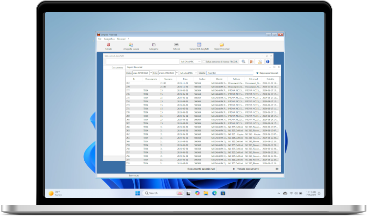Sort by the Data column header
The image size is (367, 216).
click(x=185, y=79)
